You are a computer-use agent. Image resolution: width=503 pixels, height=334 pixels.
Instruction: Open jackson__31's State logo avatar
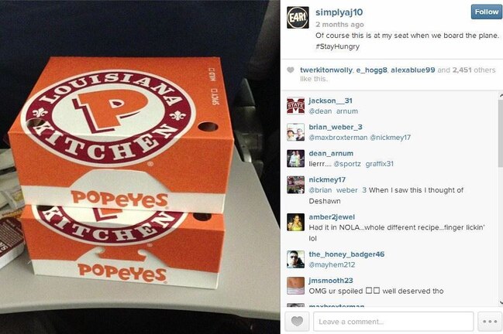pyautogui.click(x=295, y=106)
